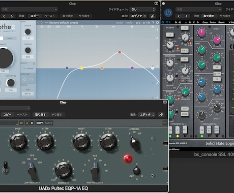This screenshot has width=234, height=193.
Task: Open the 表示 エディタ dropdown in Pultec window
Action: pyautogui.click(x=147, y=115)
